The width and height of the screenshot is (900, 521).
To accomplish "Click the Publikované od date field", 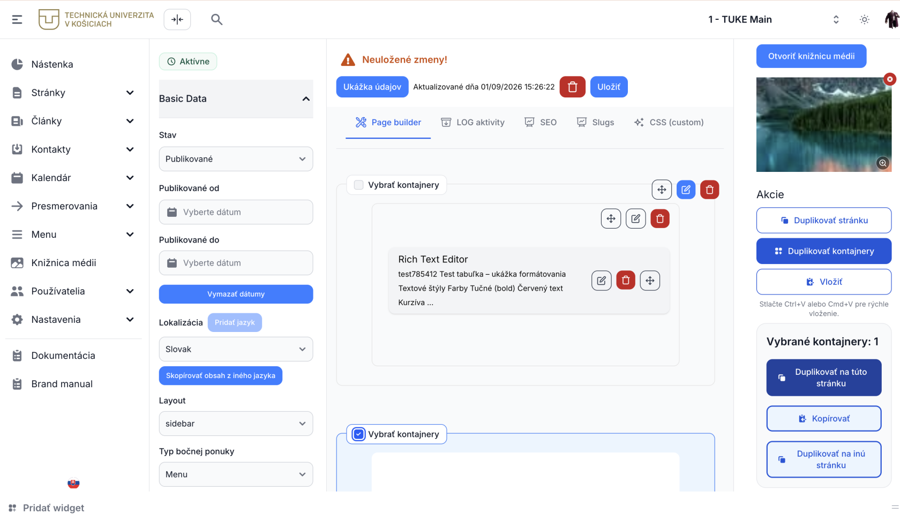I will [x=236, y=212].
